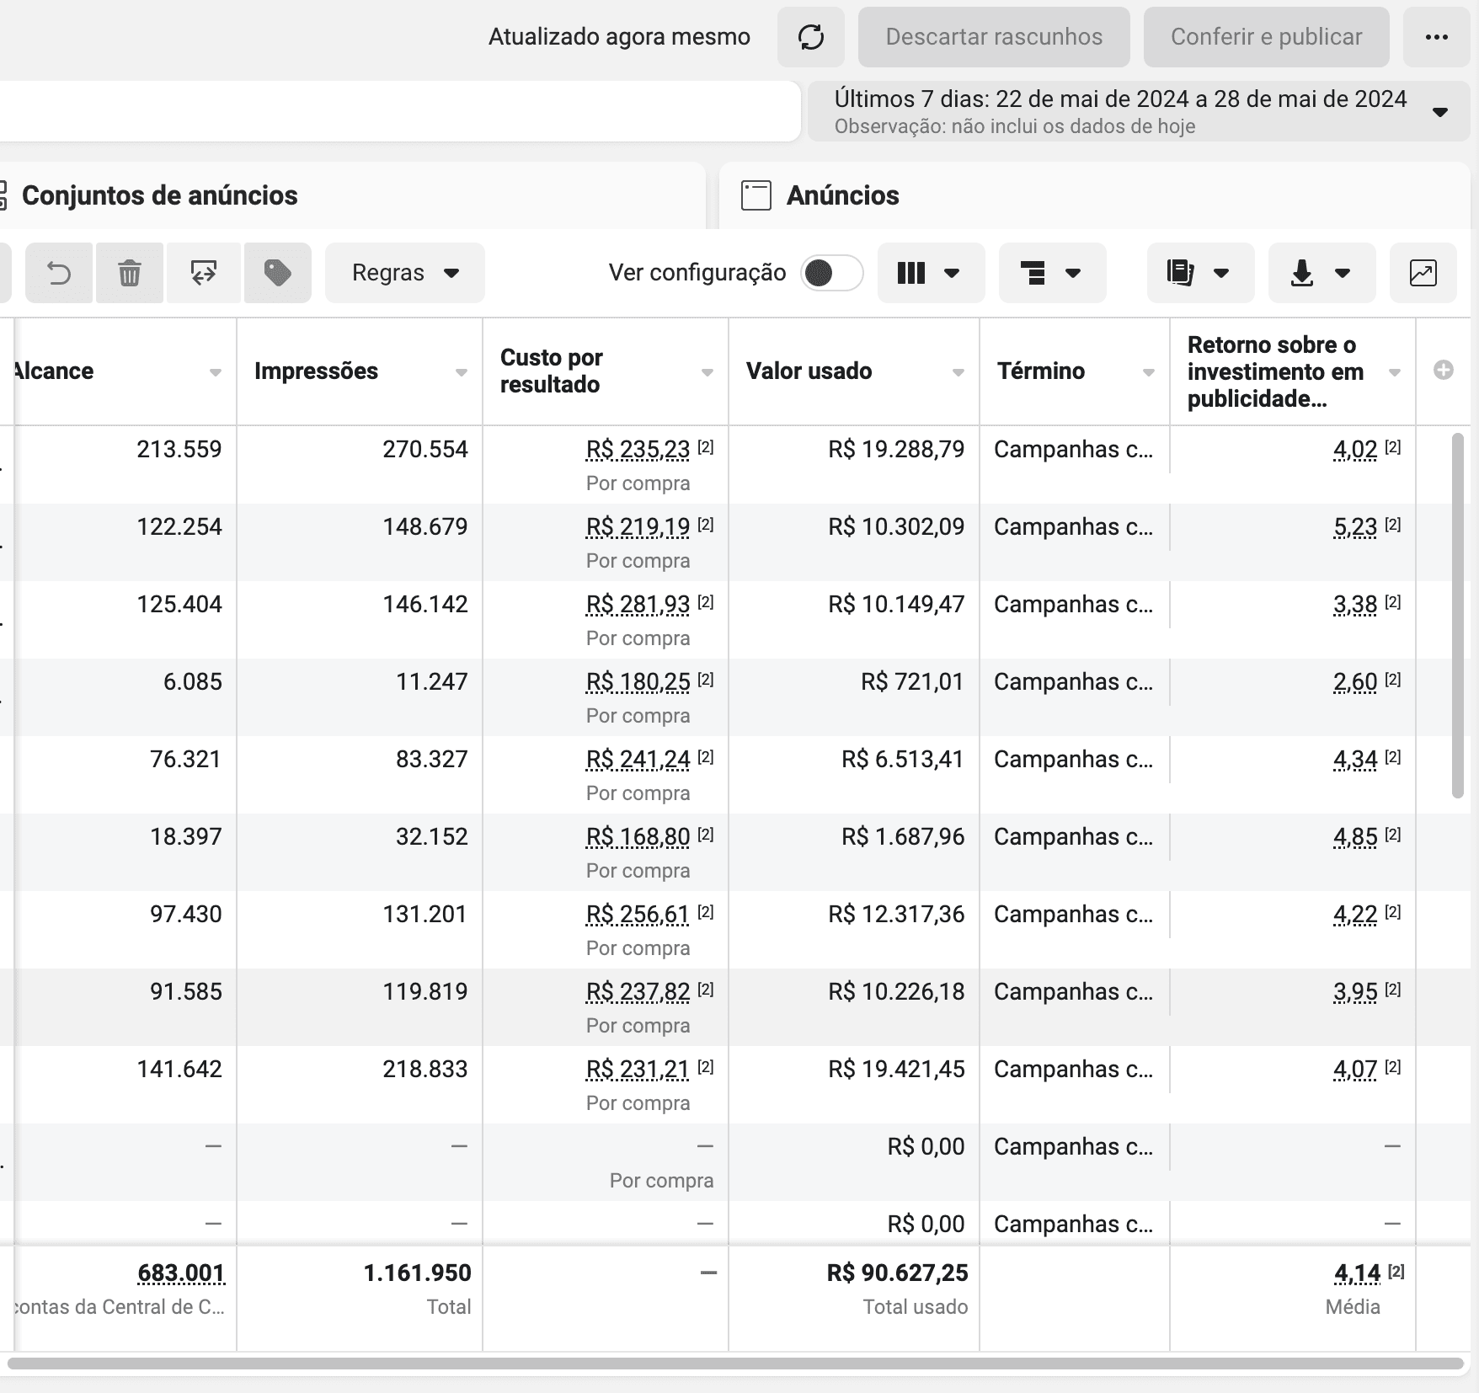1479x1393 pixels.
Task: Open the three-dot more options menu
Action: point(1436,37)
